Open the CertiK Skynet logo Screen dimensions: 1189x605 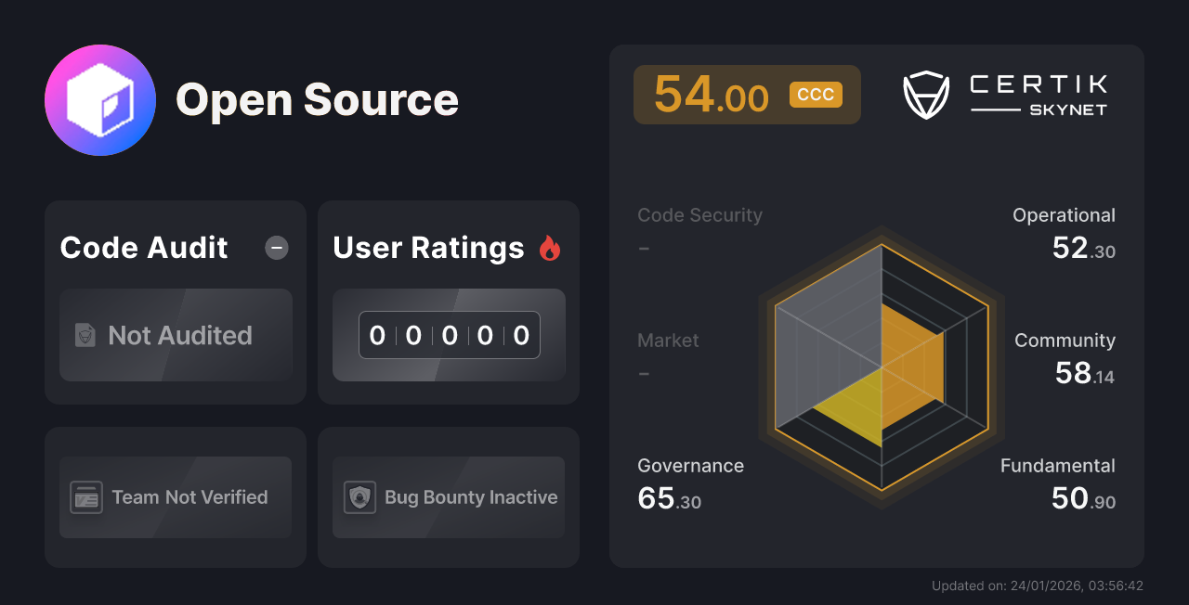pyautogui.click(x=1037, y=94)
